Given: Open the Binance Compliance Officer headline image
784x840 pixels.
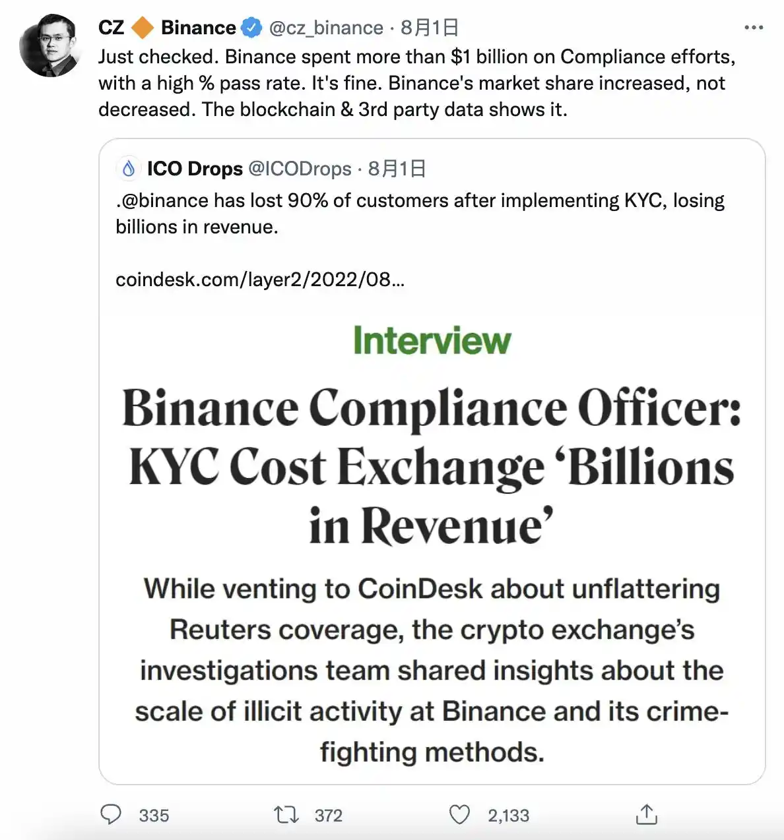Looking at the screenshot, I should click(x=432, y=541).
